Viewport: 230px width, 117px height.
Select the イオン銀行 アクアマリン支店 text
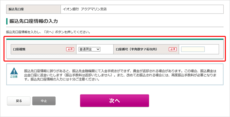(85, 9)
